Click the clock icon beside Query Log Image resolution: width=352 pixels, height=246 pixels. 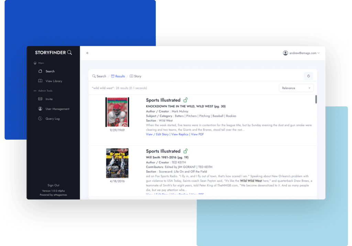coord(40,118)
